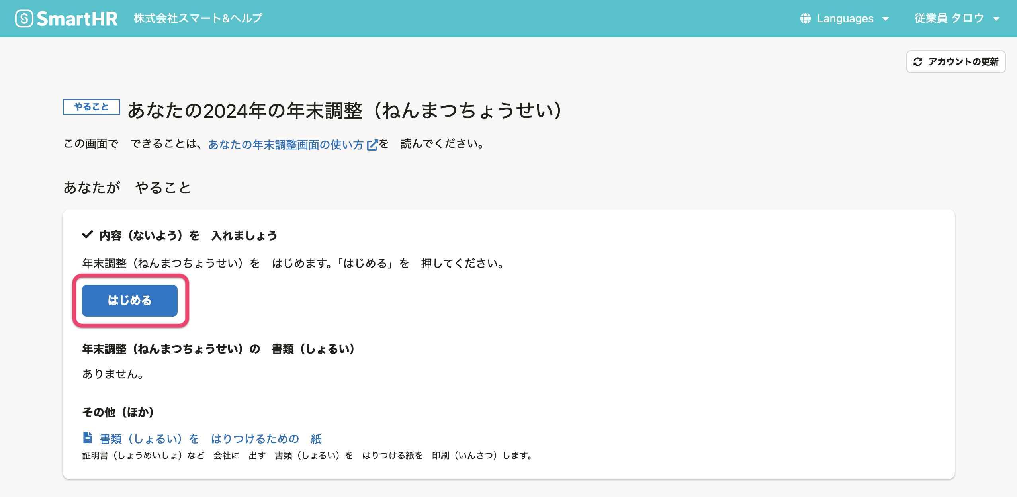The image size is (1017, 497).
Task: Click the SmartHR square S logo icon
Action: point(24,18)
